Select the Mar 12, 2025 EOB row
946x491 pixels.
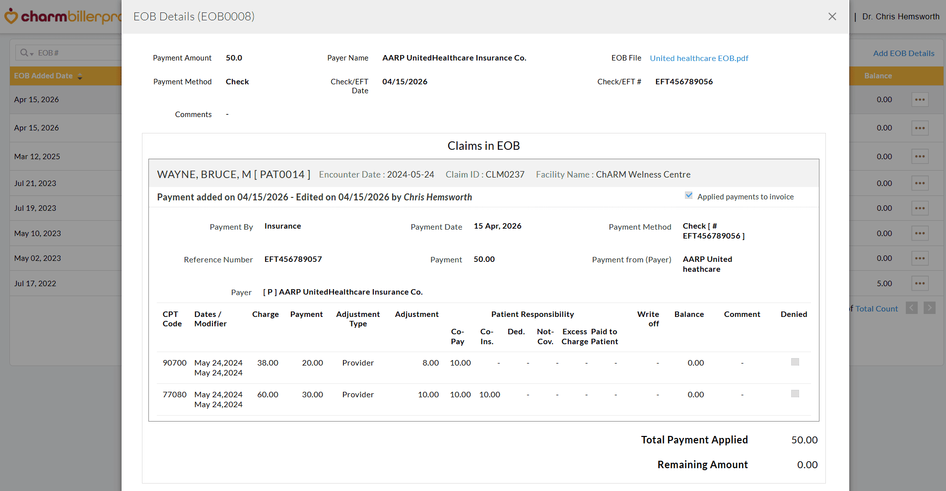click(66, 156)
